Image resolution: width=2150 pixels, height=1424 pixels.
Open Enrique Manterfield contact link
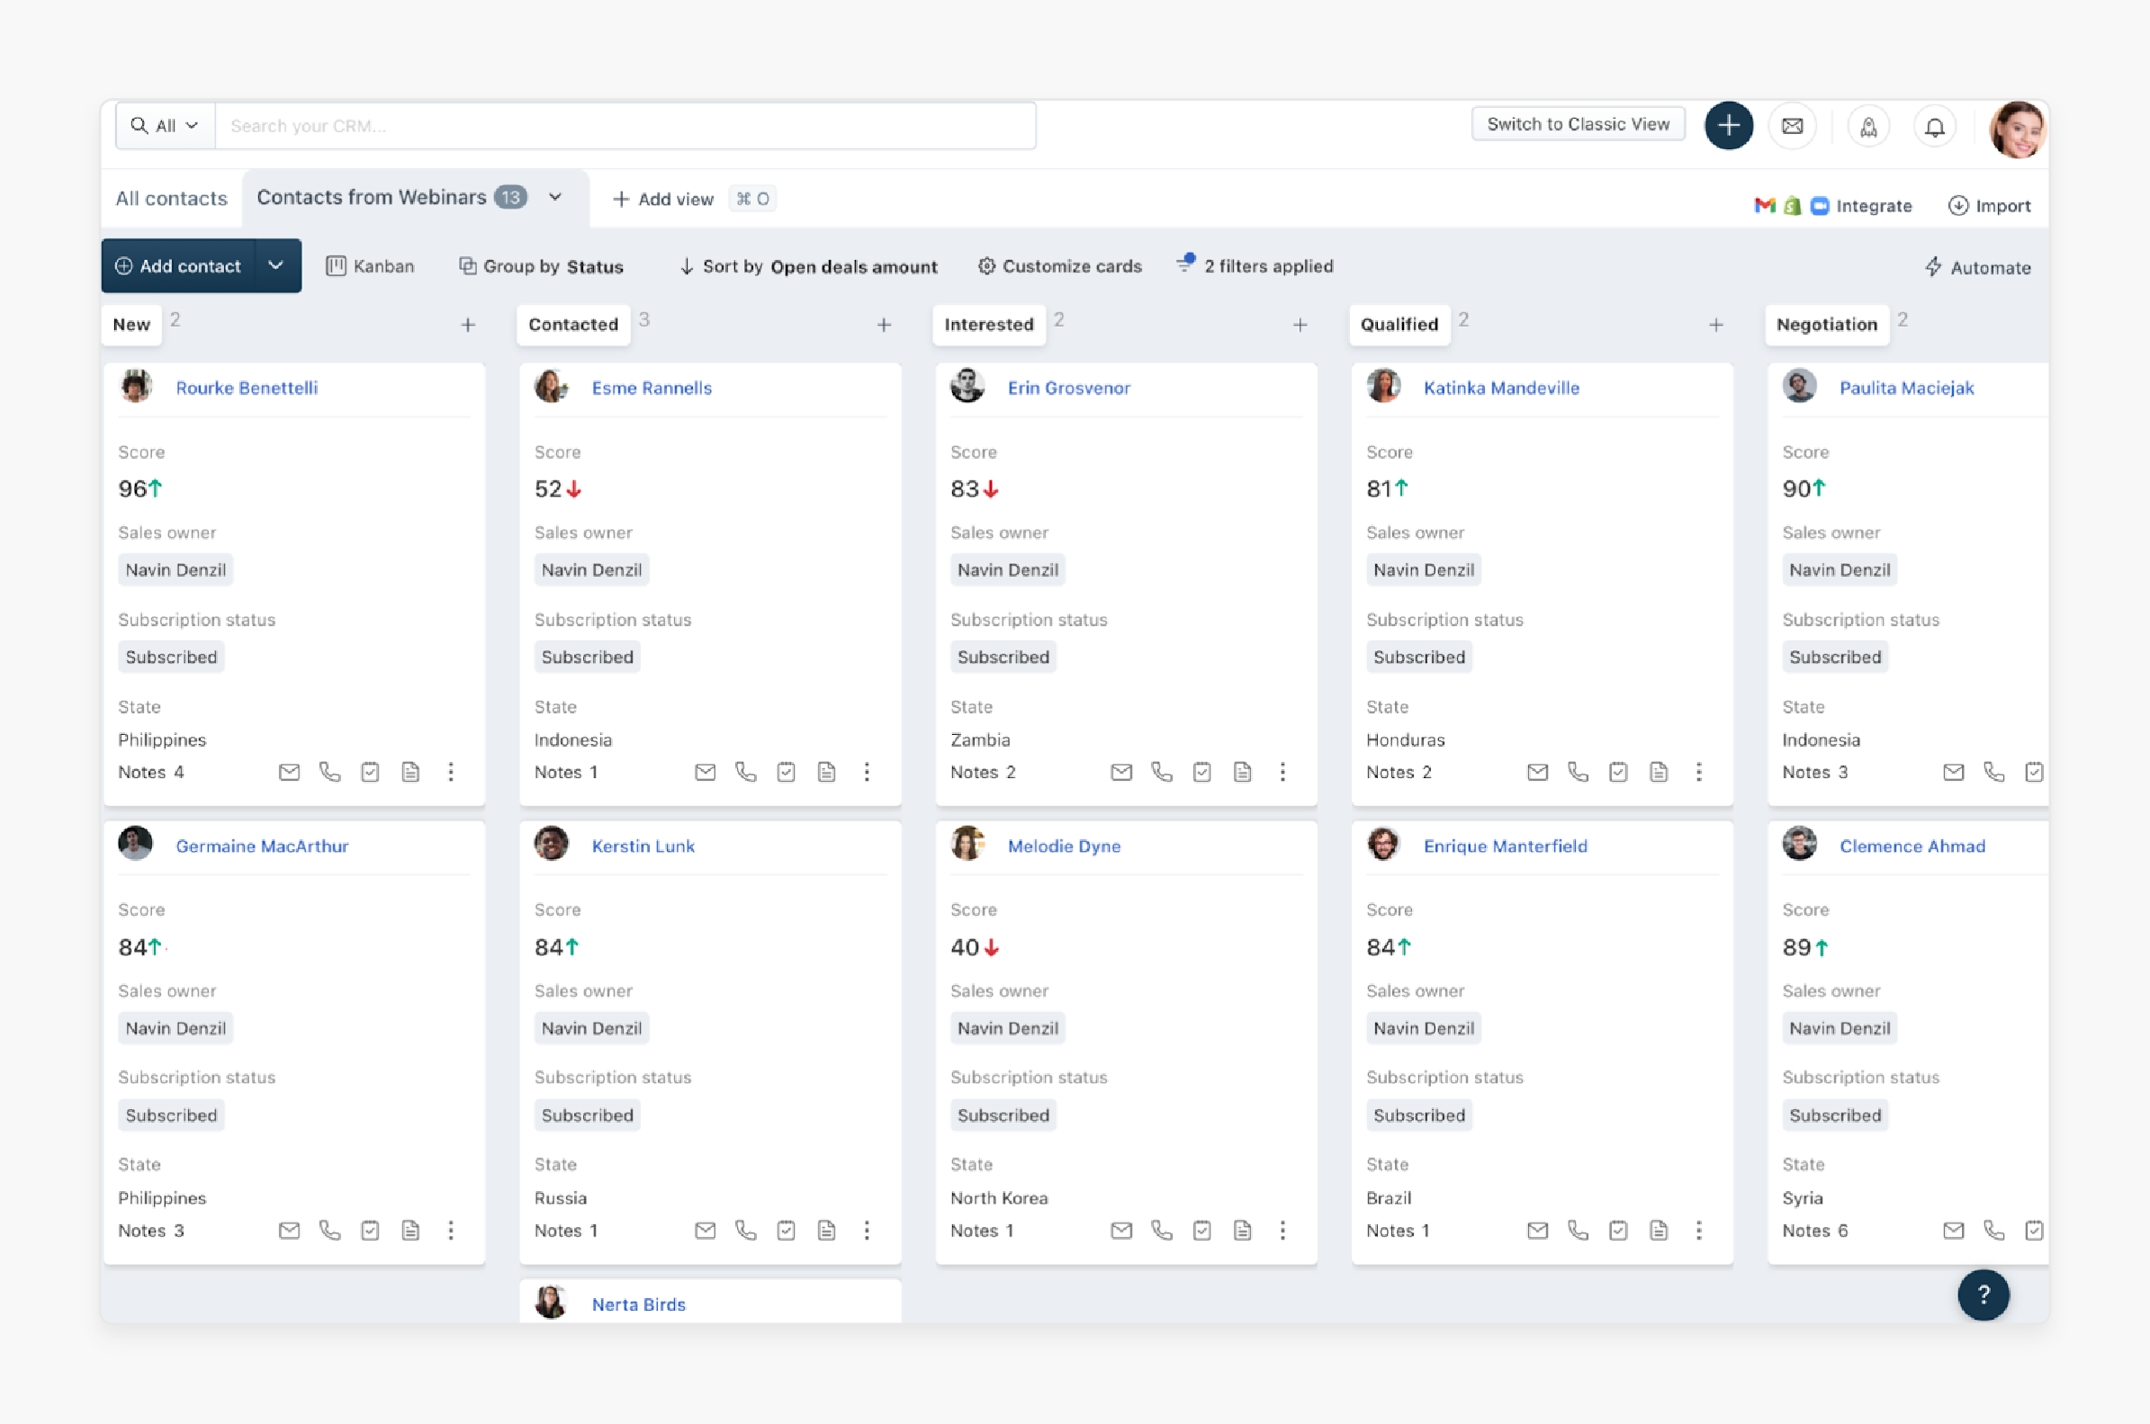tap(1505, 846)
